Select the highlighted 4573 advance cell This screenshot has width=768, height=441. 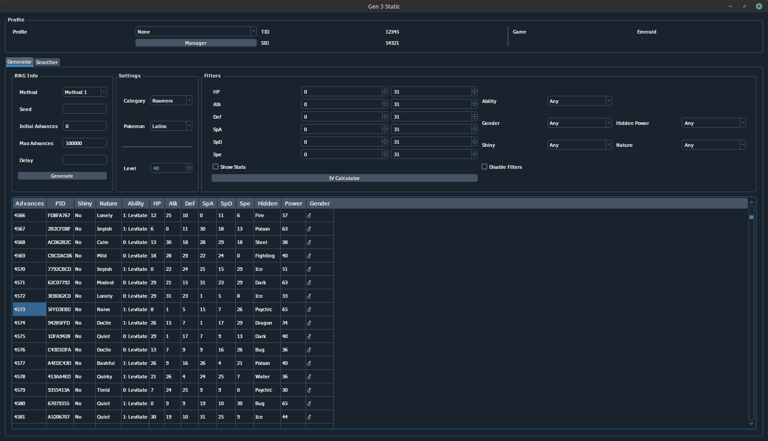click(30, 309)
